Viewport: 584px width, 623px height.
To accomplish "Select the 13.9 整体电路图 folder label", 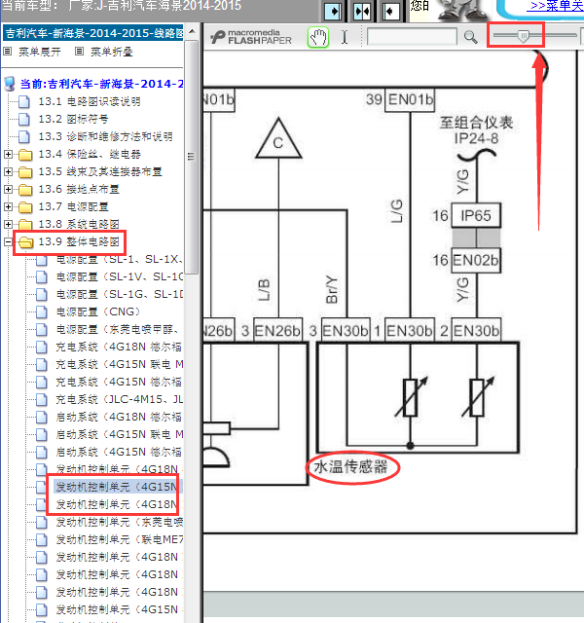I will (79, 241).
